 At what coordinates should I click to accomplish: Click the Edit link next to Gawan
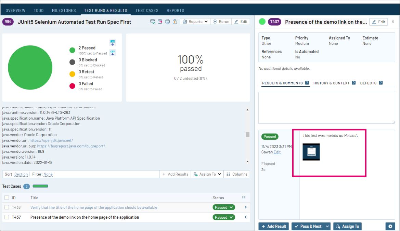pyautogui.click(x=276, y=152)
